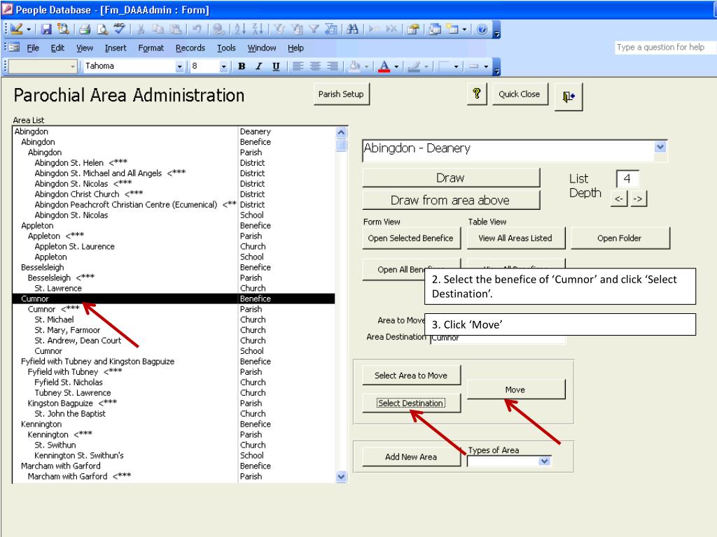Open Print Preview from the toolbar
717x537 pixels.
[x=102, y=29]
